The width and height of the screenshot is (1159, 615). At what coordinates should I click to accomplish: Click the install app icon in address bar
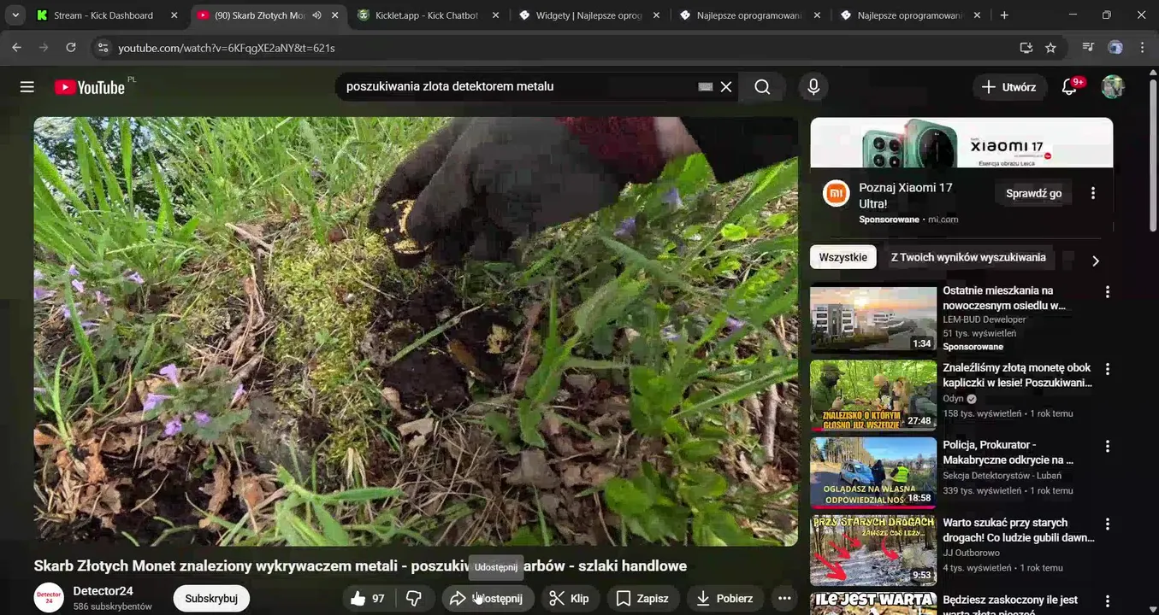tap(1026, 48)
